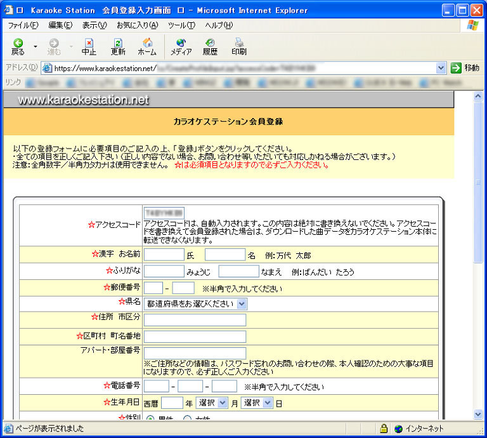Click the Windows flag logo in the menu bar
Screen dimensions: 487x438
point(472,25)
